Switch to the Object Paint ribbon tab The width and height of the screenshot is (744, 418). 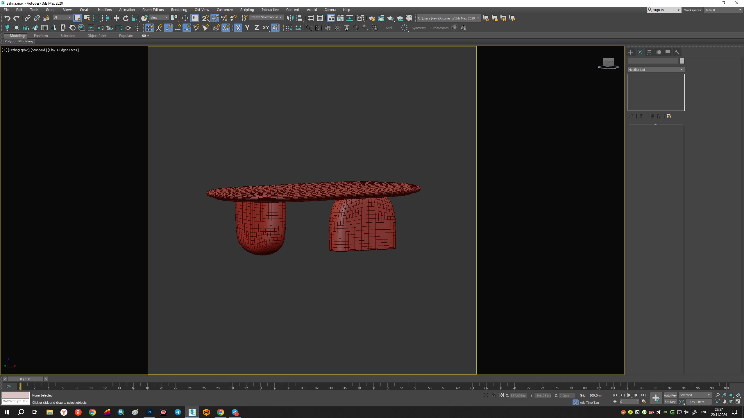[97, 36]
